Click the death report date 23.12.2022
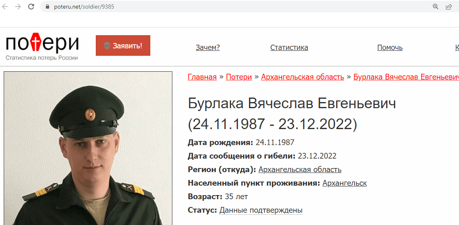The height and width of the screenshot is (225, 459). tap(317, 156)
